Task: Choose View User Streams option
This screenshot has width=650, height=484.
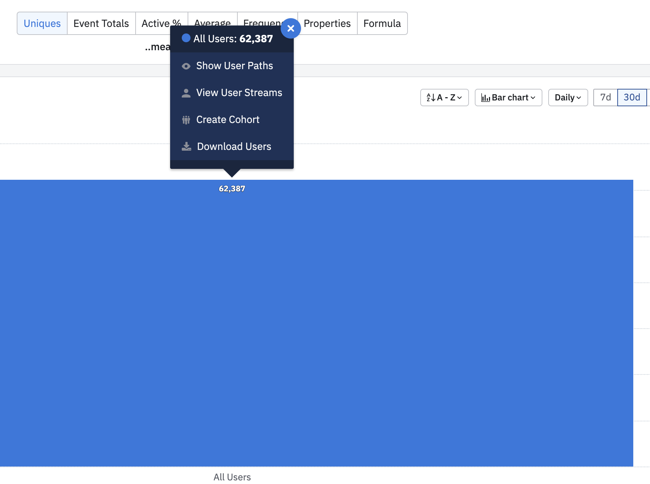Action: tap(232, 93)
